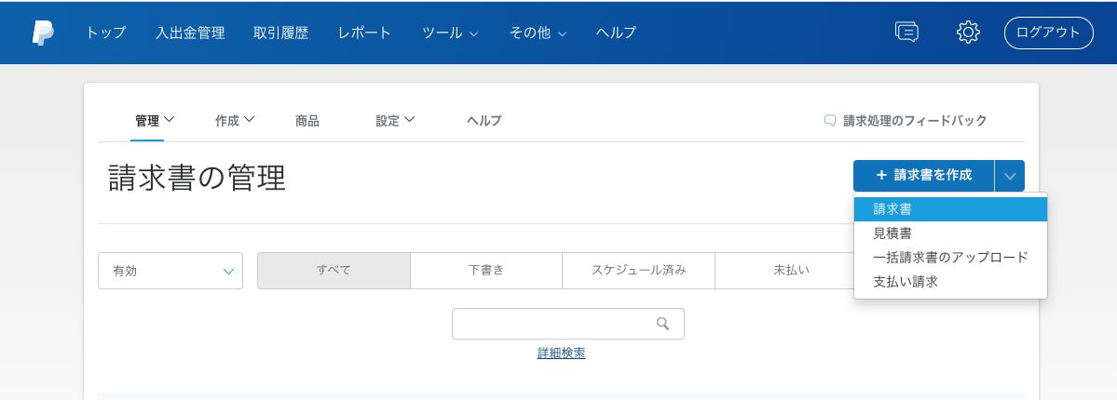
Task: Expand the その他 header menu
Action: 538,33
